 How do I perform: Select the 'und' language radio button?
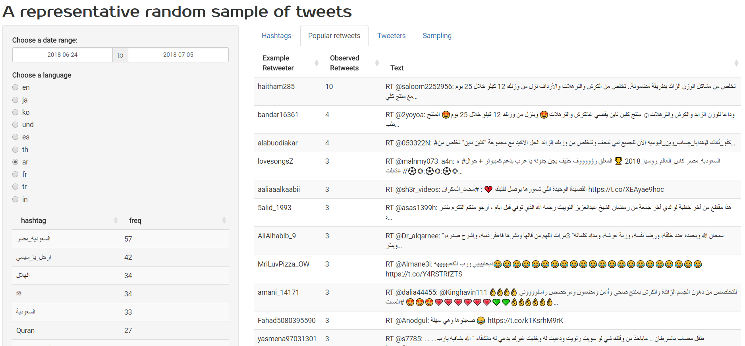[x=15, y=125]
